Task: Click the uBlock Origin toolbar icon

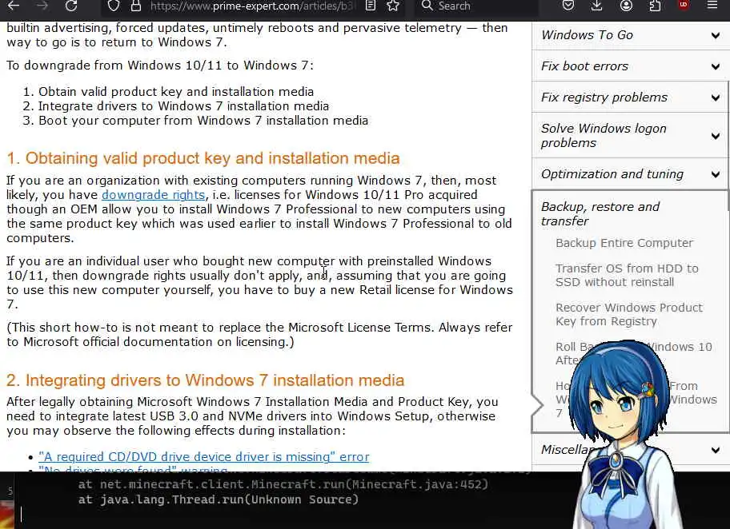Action: (x=684, y=6)
